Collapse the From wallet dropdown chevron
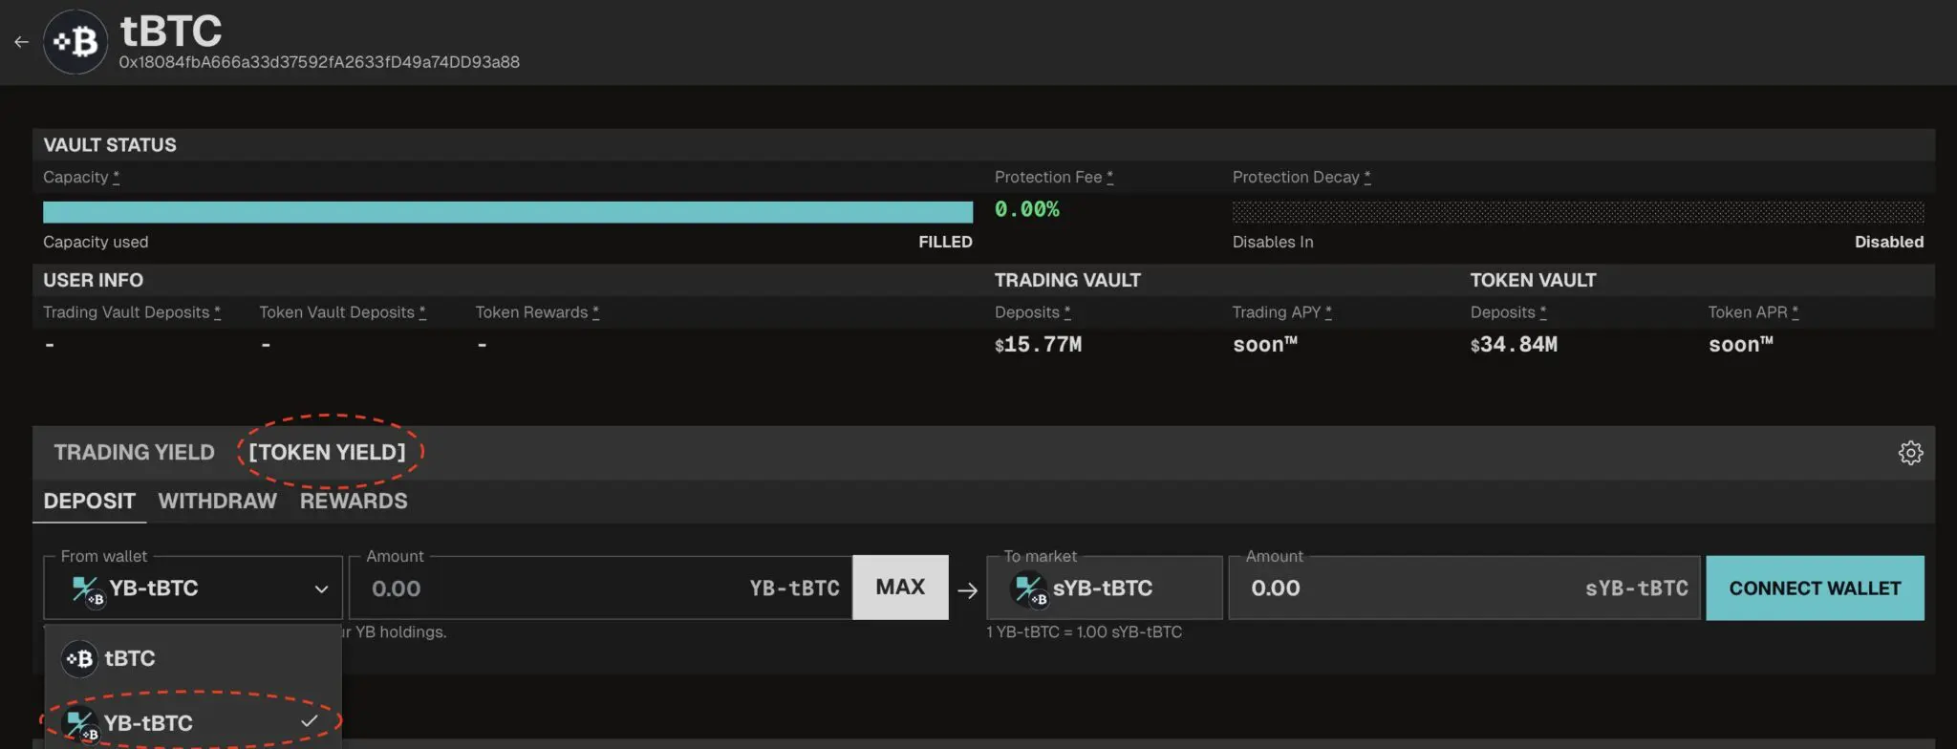 click(x=321, y=589)
